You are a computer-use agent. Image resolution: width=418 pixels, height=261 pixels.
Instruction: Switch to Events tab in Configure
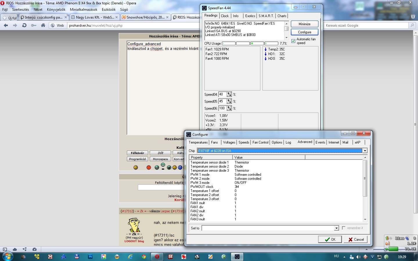click(x=320, y=142)
